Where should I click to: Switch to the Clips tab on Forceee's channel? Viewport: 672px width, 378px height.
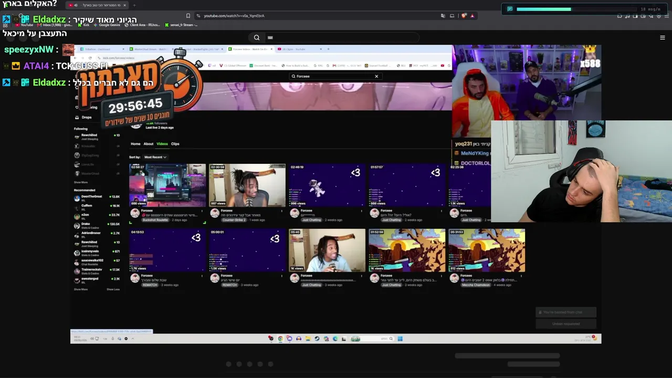click(x=175, y=144)
